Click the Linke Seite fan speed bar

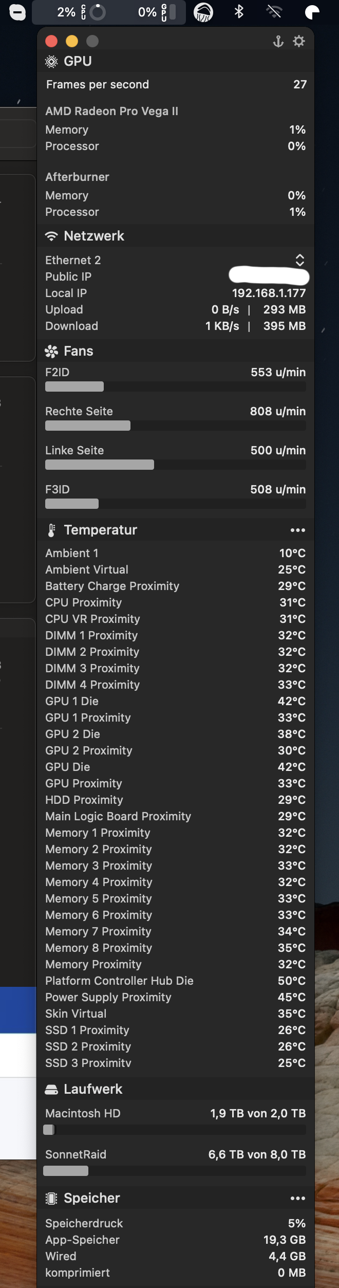176,465
